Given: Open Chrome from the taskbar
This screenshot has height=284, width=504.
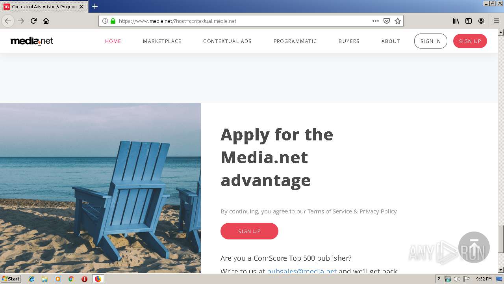Looking at the screenshot, I should 71,279.
